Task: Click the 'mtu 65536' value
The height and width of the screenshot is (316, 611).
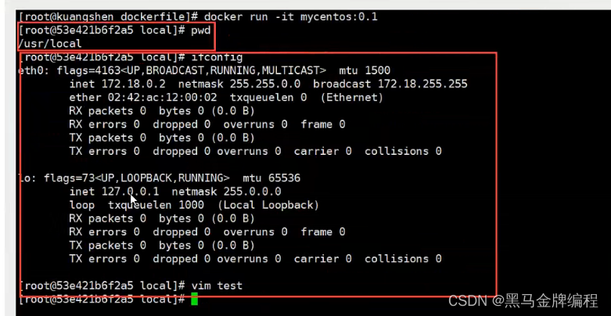Action: 271,178
